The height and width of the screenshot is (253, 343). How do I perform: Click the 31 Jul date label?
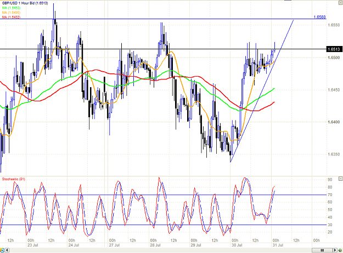coord(278,245)
